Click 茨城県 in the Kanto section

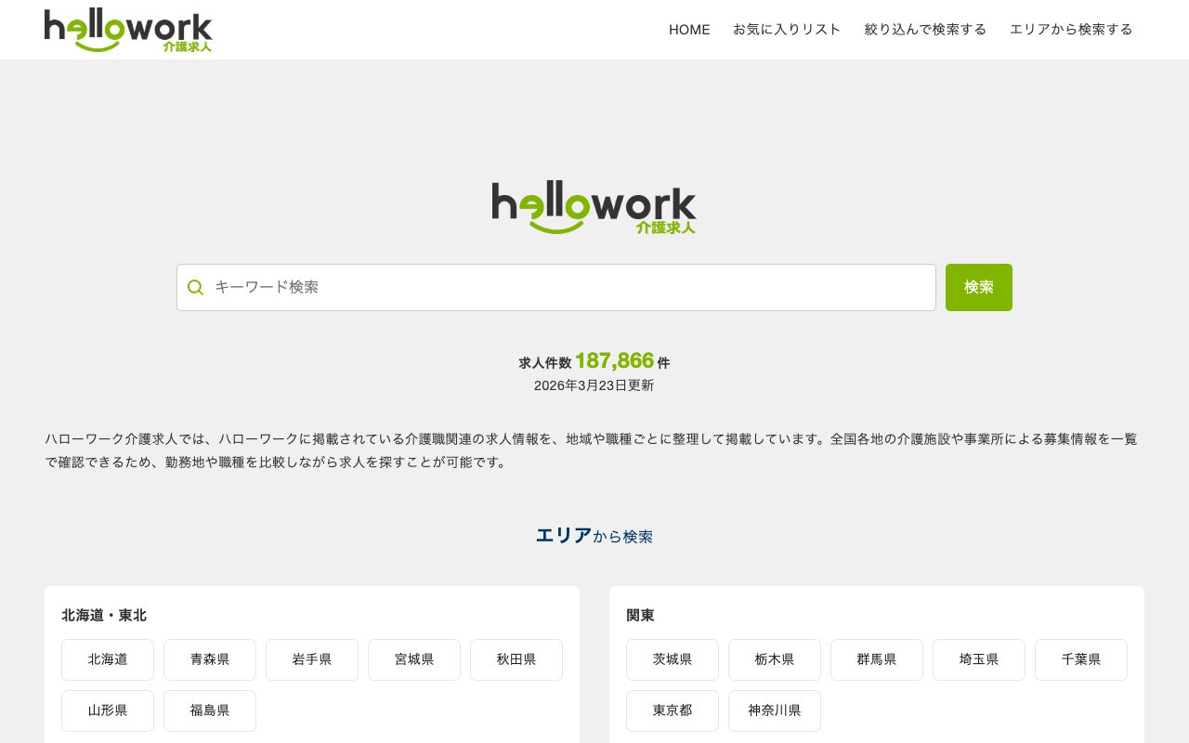pyautogui.click(x=673, y=659)
